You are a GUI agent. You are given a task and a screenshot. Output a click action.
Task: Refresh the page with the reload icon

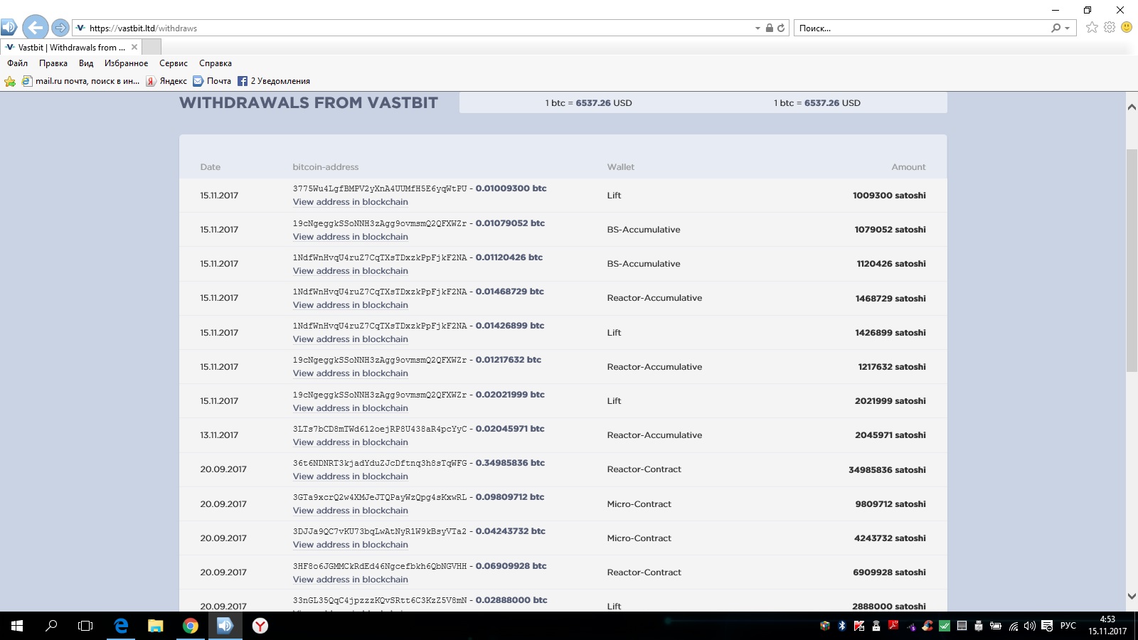781,28
